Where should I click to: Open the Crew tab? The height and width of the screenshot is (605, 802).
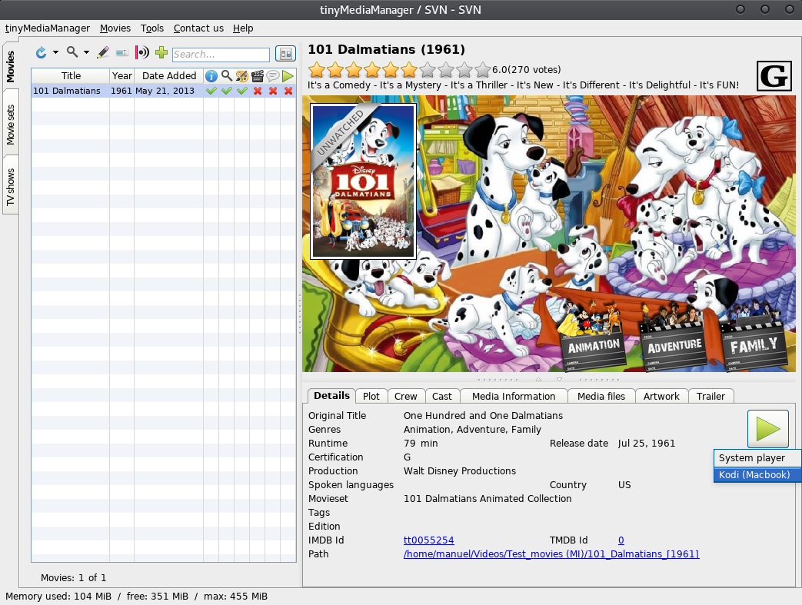[x=405, y=397]
